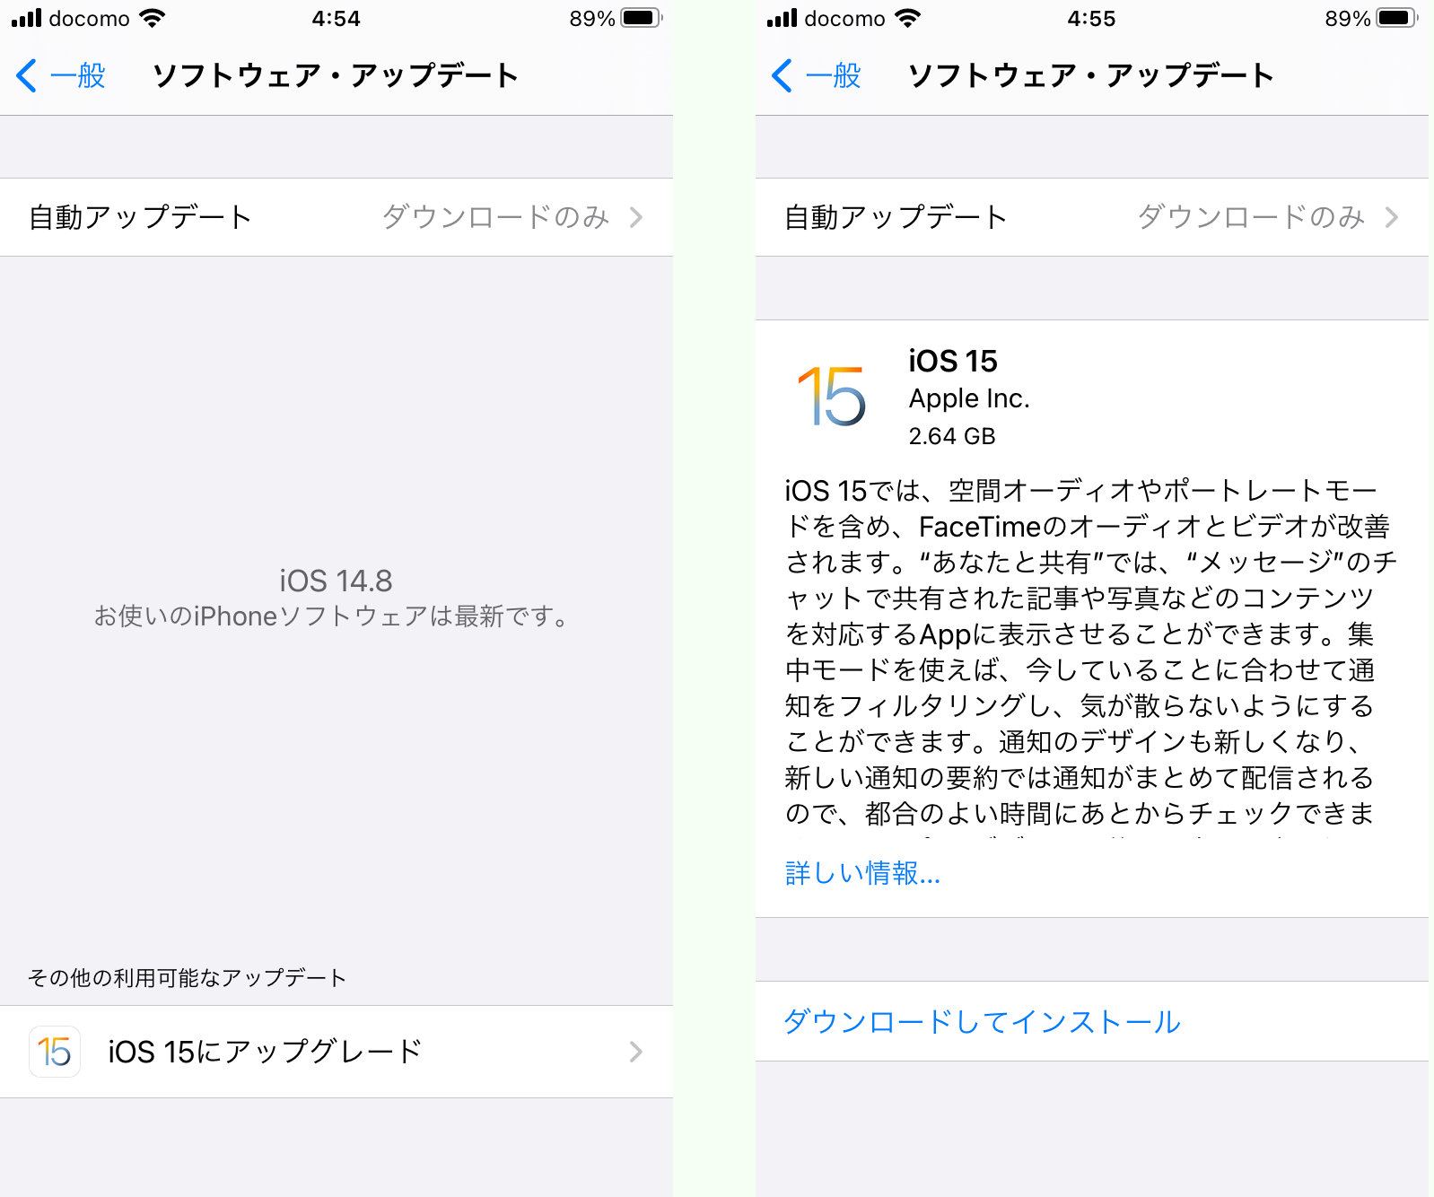
Task: Tap the iOS 15 title on right screen
Action: point(953,361)
